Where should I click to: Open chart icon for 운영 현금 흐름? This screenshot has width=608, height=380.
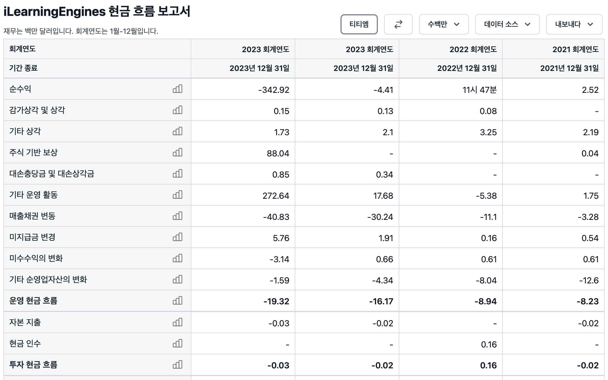[x=178, y=301]
